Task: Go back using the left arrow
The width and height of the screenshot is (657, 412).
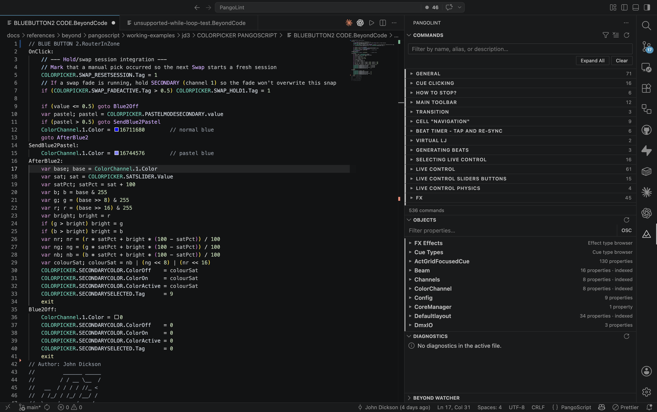Action: tap(197, 7)
